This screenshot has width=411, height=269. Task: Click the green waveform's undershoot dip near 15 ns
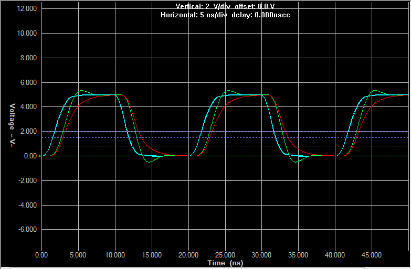[x=149, y=162]
